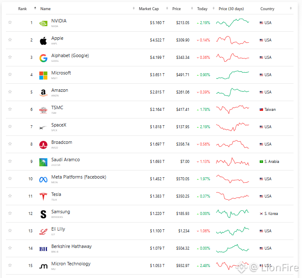
Task: Toggle the Meta Platforms favorite star
Action: (10, 179)
